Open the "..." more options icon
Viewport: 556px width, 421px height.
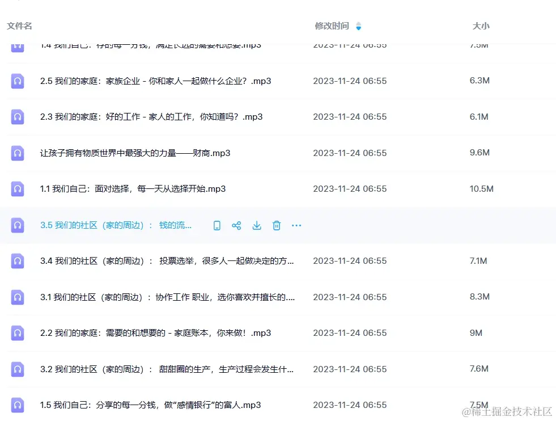296,225
